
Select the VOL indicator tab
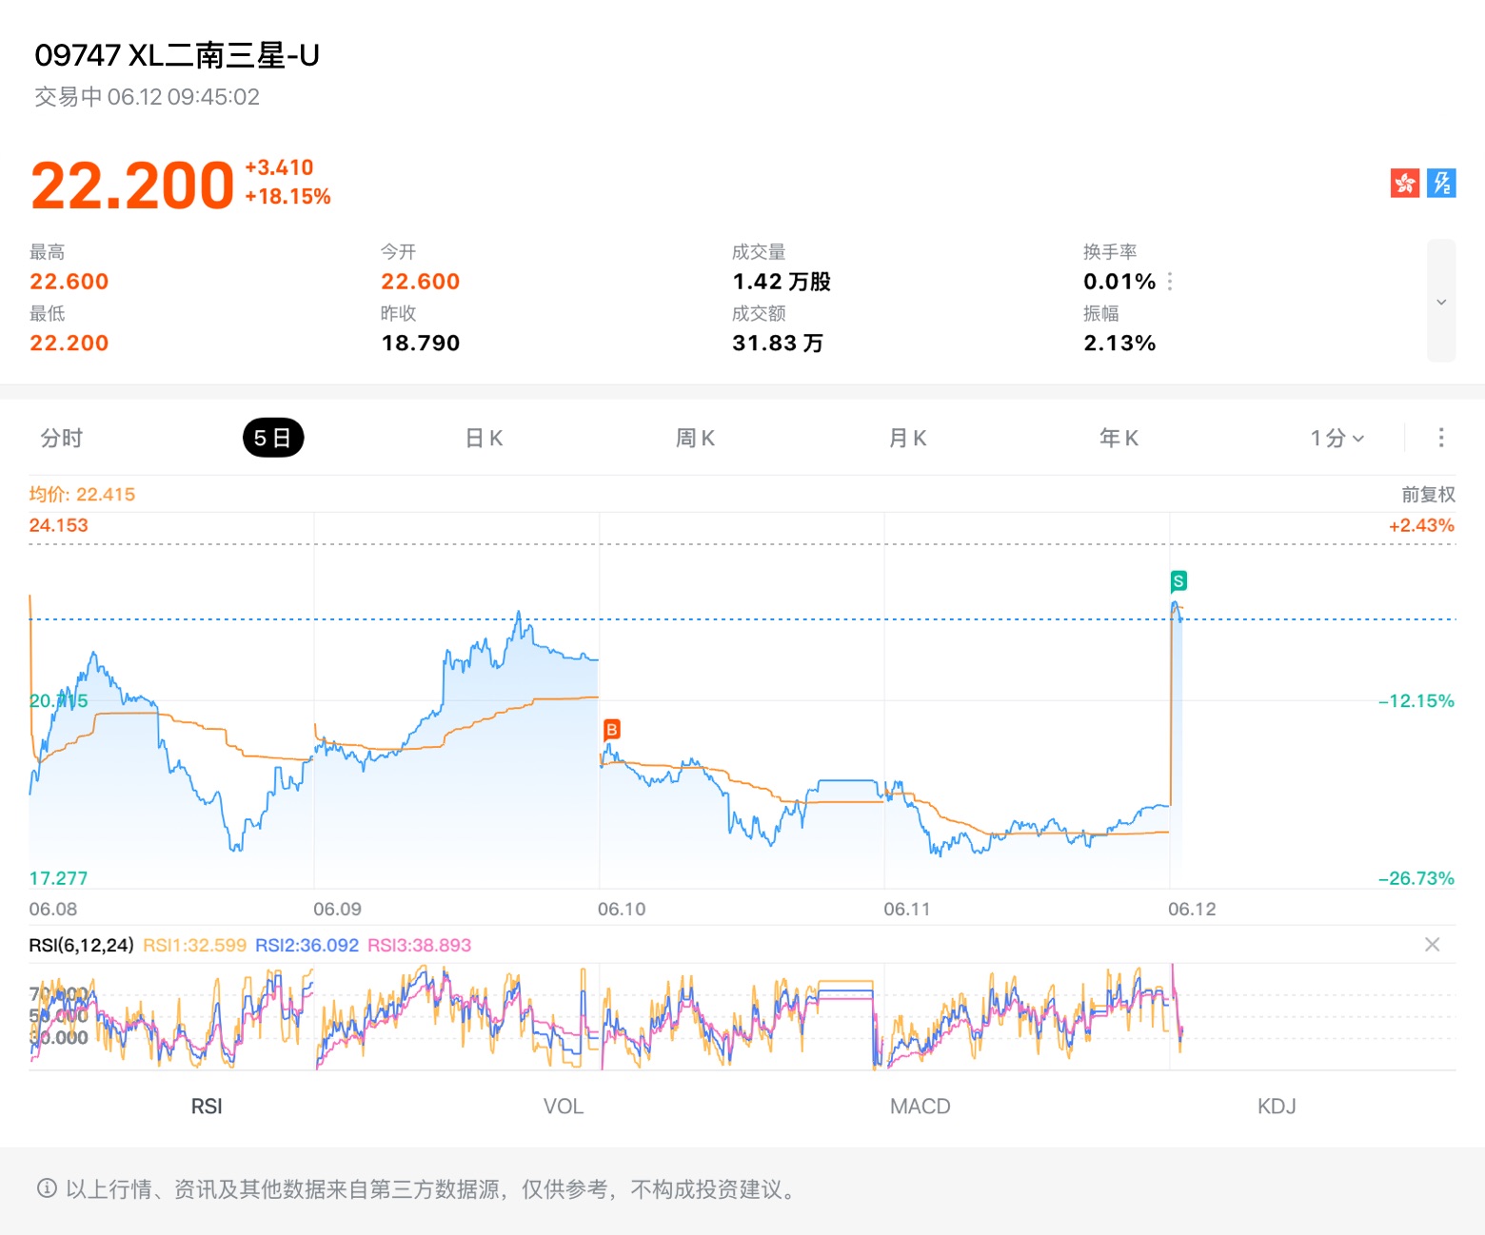click(x=564, y=1107)
